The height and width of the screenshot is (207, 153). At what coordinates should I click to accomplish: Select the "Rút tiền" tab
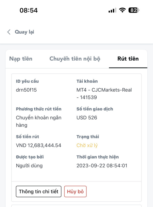coord(128,59)
